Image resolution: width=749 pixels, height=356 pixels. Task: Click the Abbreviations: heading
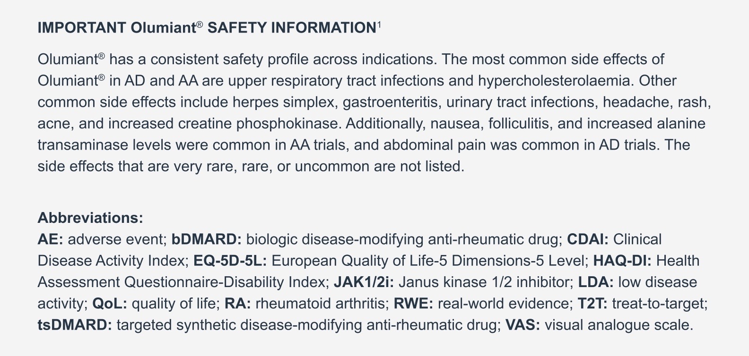(x=90, y=218)
